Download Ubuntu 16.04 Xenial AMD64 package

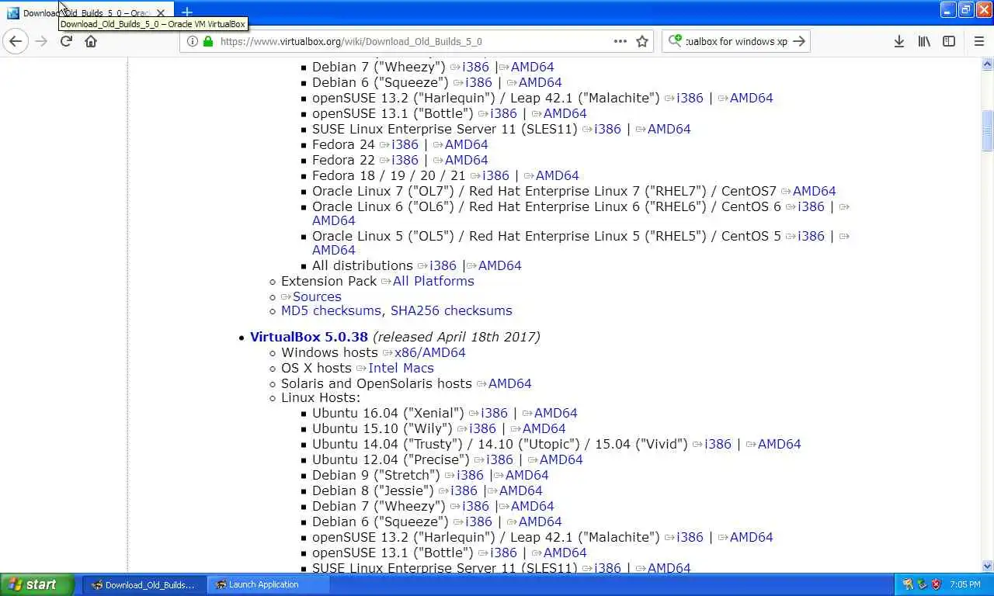coord(555,413)
